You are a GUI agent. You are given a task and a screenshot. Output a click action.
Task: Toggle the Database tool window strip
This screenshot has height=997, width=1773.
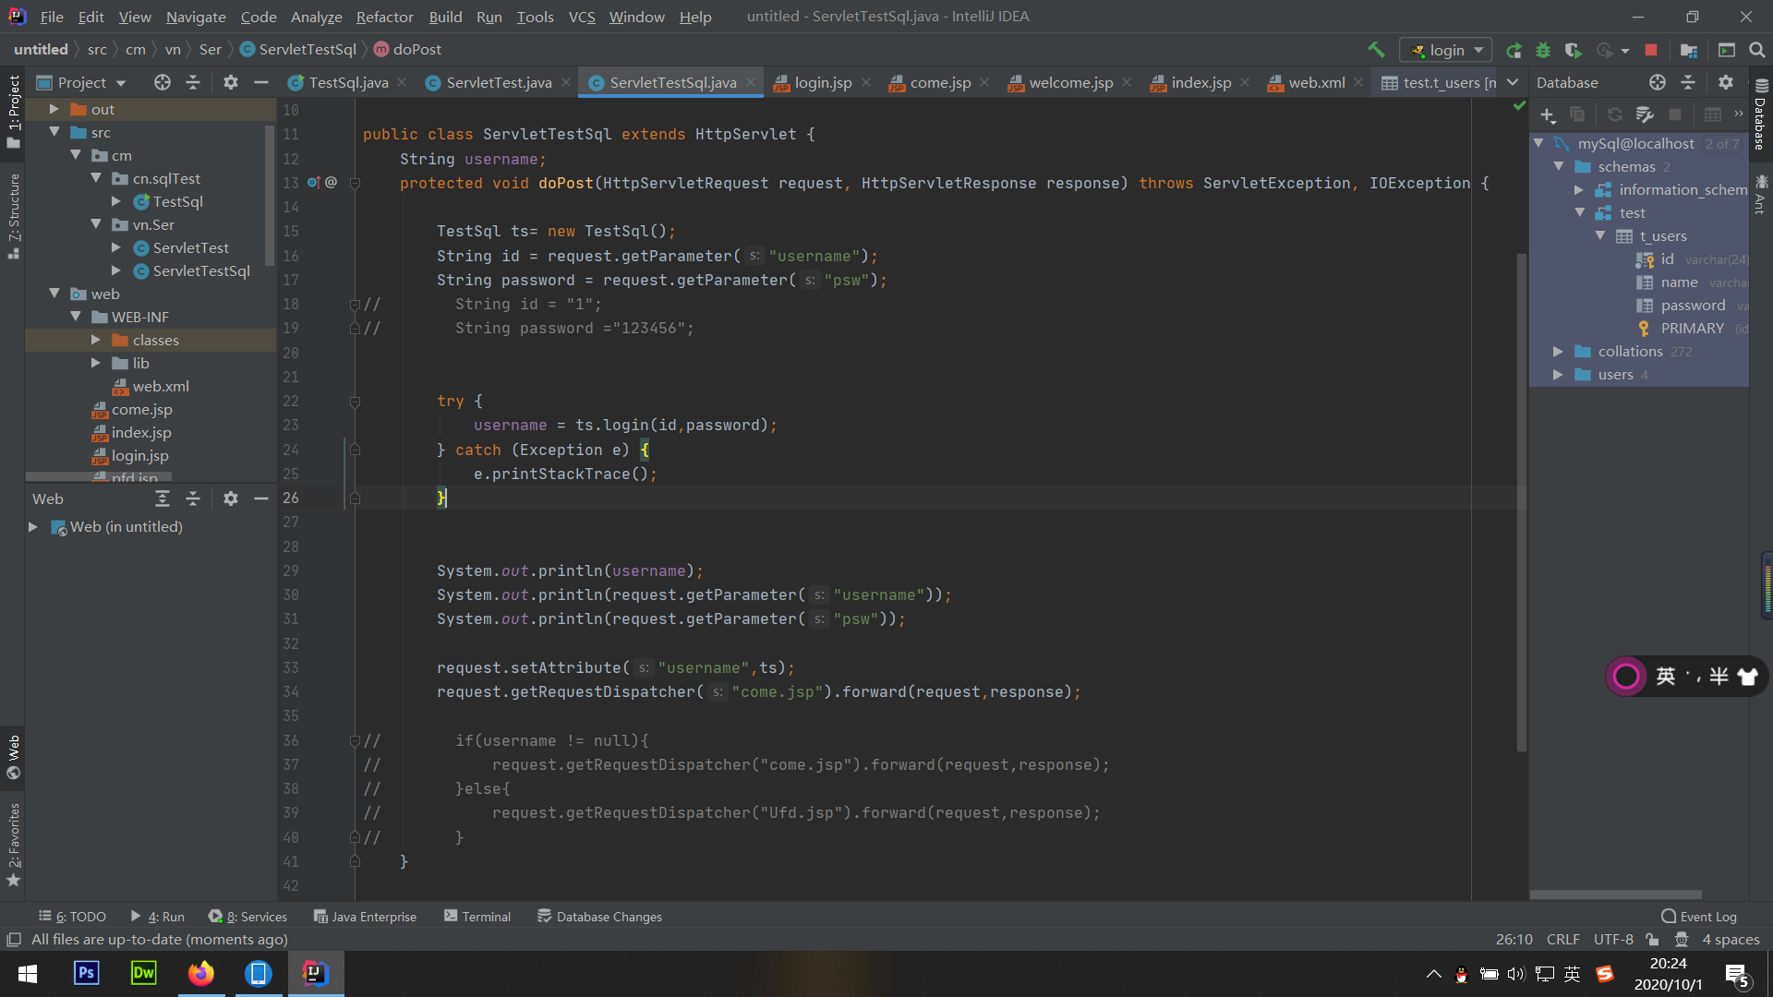[x=1761, y=114]
